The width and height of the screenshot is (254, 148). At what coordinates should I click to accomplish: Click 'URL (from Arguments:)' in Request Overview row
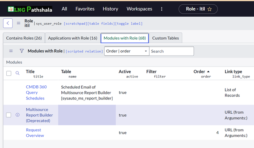tap(236, 133)
